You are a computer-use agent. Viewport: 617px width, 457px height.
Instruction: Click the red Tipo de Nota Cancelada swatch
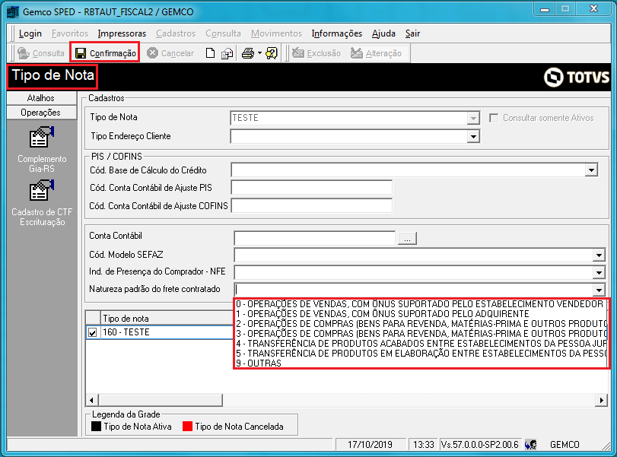[x=187, y=427]
